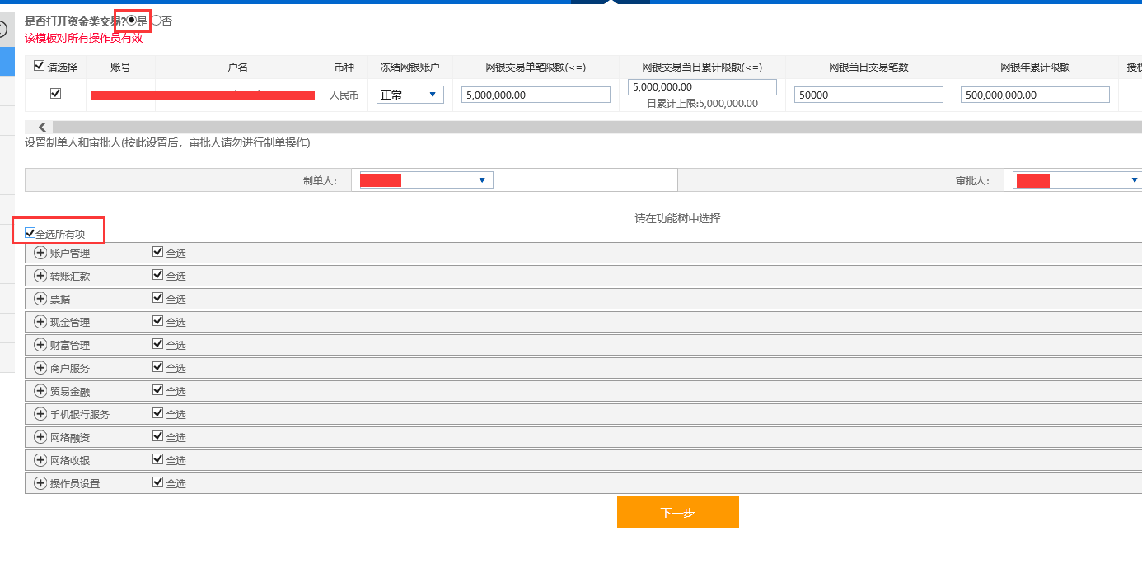Screen dimensions: 1142x577
Task: Select 否 radio for fund transactions
Action: pyautogui.click(x=157, y=21)
